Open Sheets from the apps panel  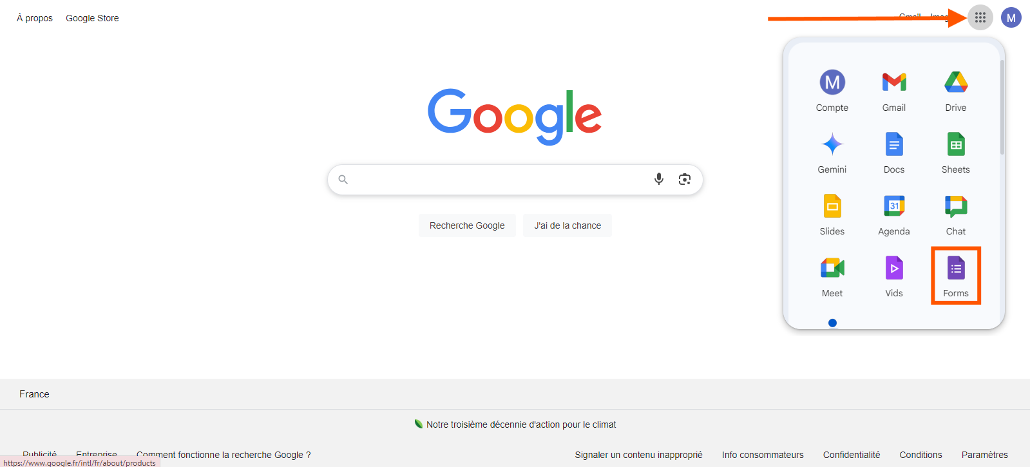tap(956, 153)
